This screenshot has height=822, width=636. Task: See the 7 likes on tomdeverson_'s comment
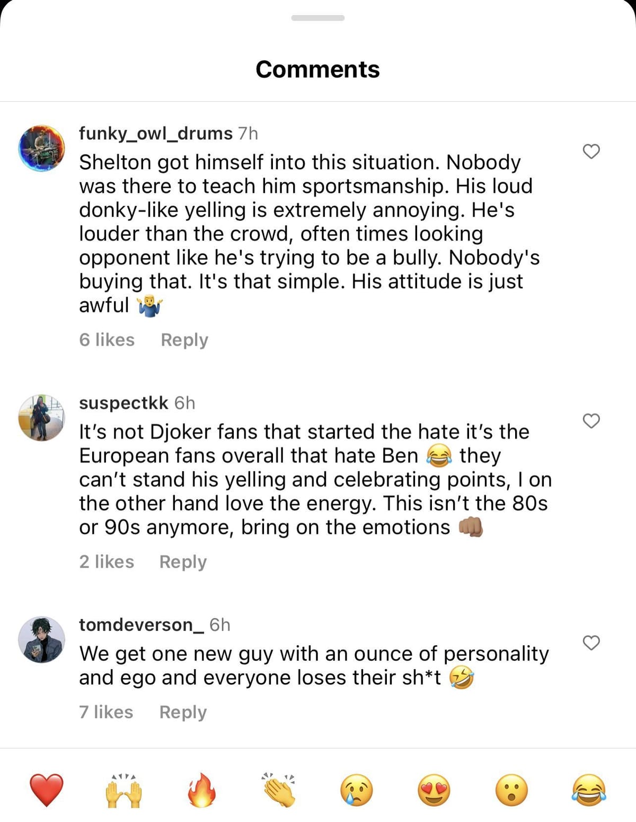[106, 712]
